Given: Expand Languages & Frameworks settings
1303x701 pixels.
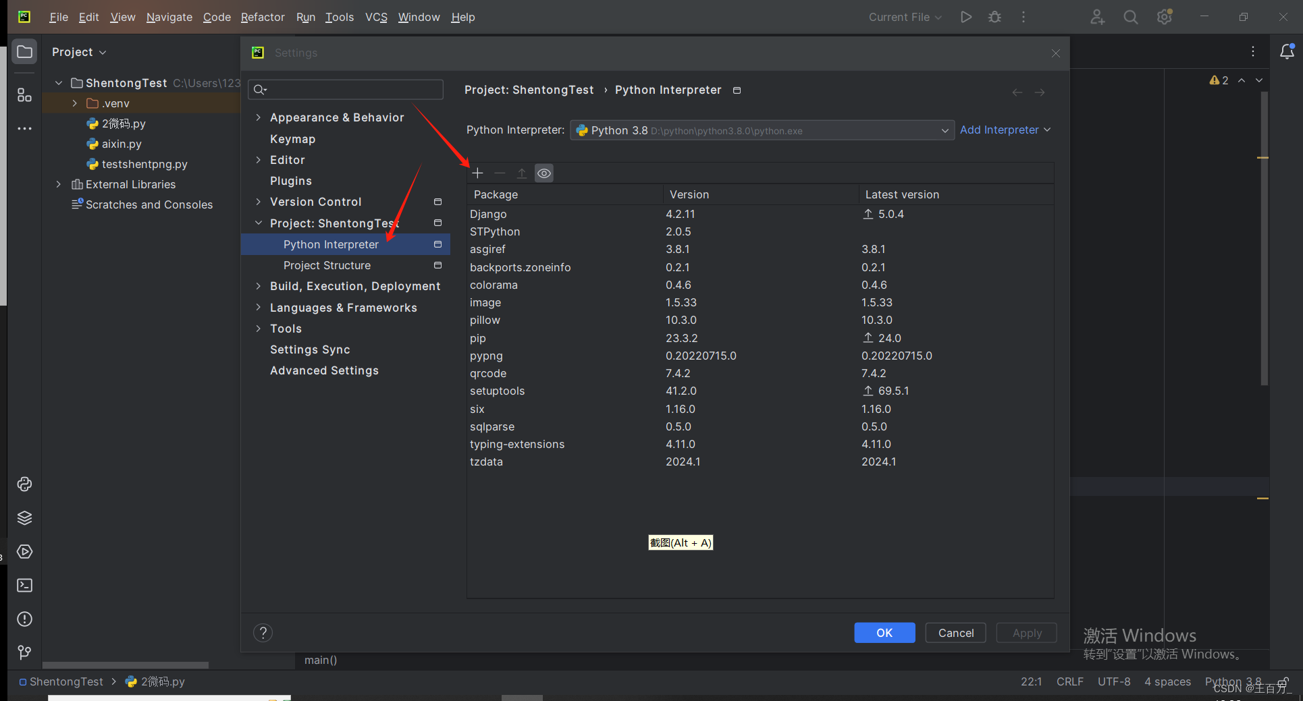Looking at the screenshot, I should pos(258,307).
